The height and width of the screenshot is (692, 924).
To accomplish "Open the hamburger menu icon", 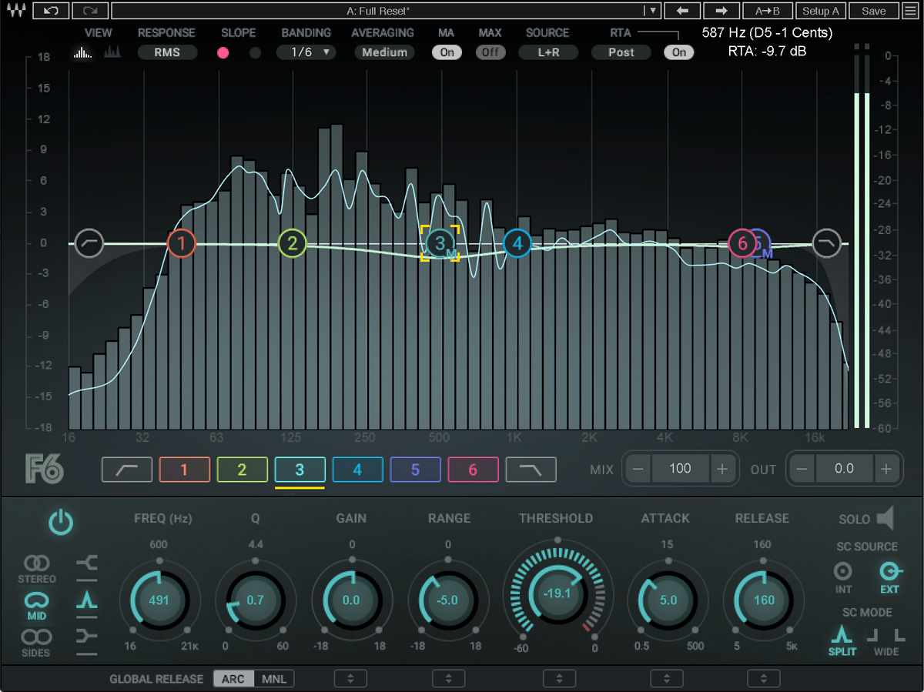I will point(911,11).
